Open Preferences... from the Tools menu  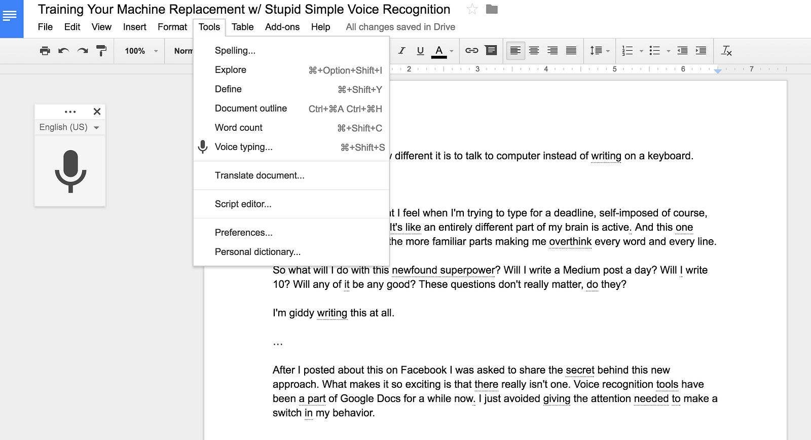pos(291,233)
